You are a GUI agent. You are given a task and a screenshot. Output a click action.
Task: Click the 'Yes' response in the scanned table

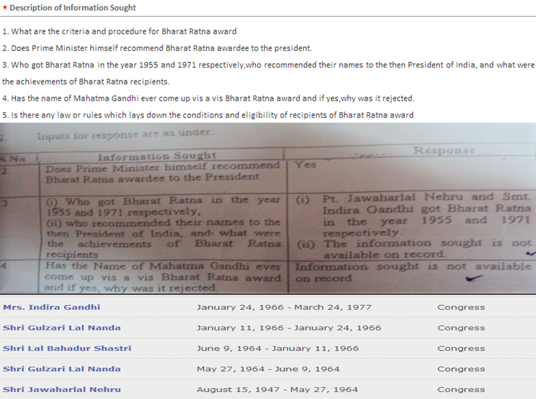coord(306,165)
